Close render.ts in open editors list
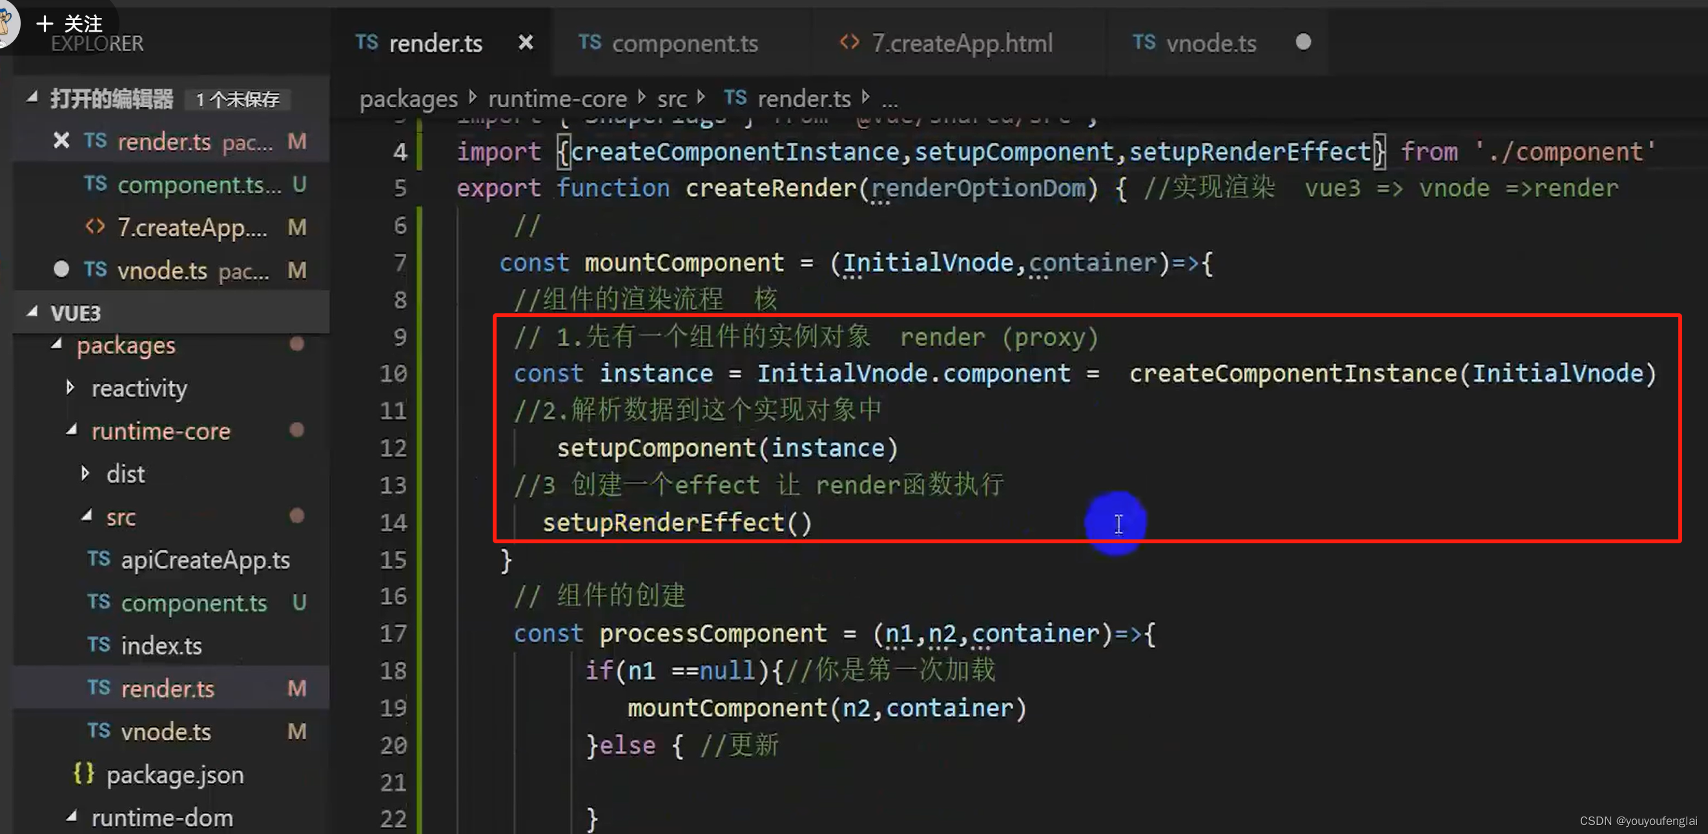Screen dimensions: 1708x834 coord(61,141)
